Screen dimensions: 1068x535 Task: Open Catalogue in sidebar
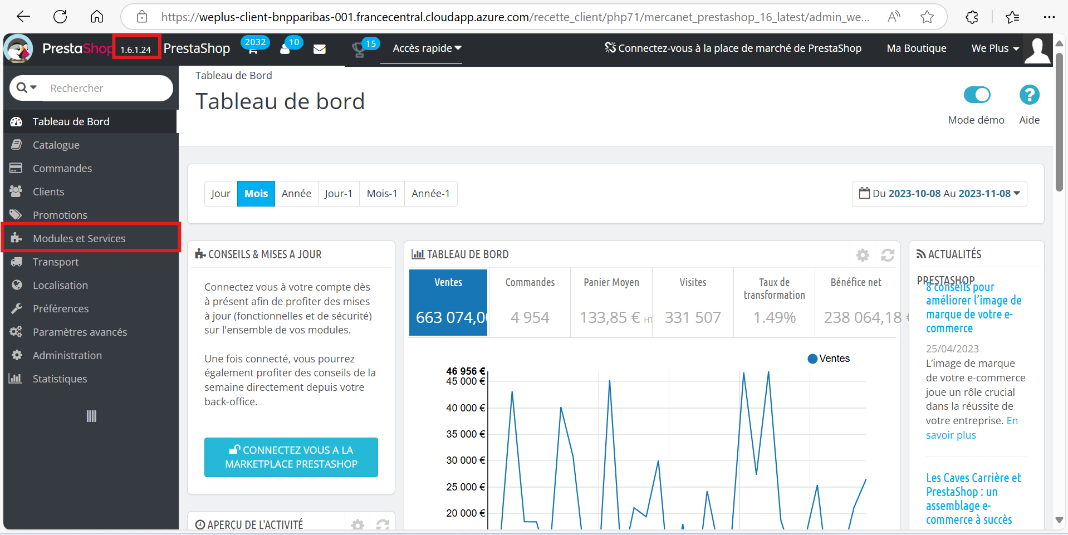pos(90,145)
